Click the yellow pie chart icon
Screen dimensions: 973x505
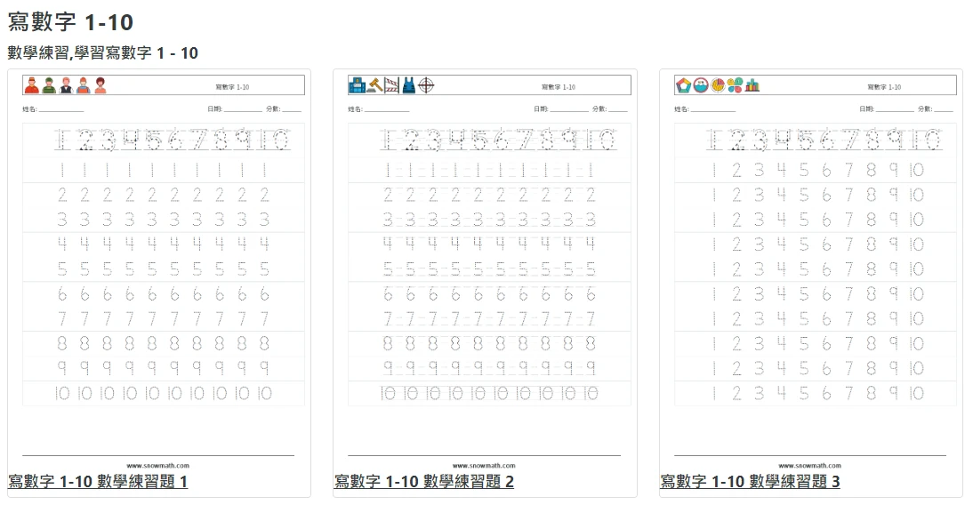tap(718, 85)
